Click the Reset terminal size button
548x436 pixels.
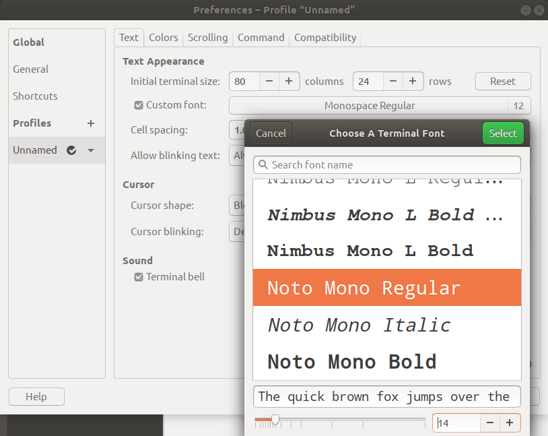[x=503, y=81]
